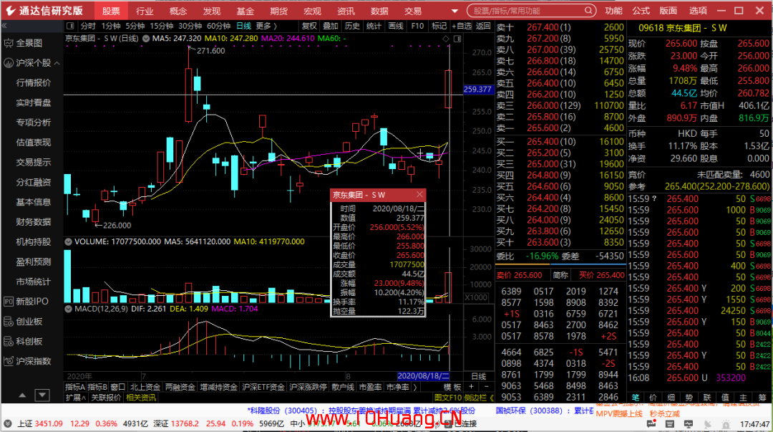Click the 返回 back button
The height and width of the screenshot is (432, 773).
point(483,26)
